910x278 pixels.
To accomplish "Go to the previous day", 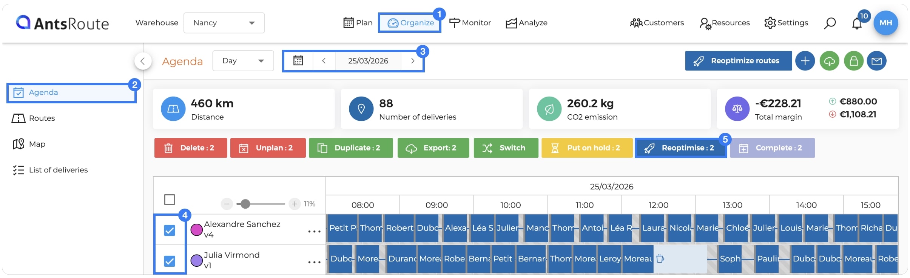I will click(x=324, y=61).
